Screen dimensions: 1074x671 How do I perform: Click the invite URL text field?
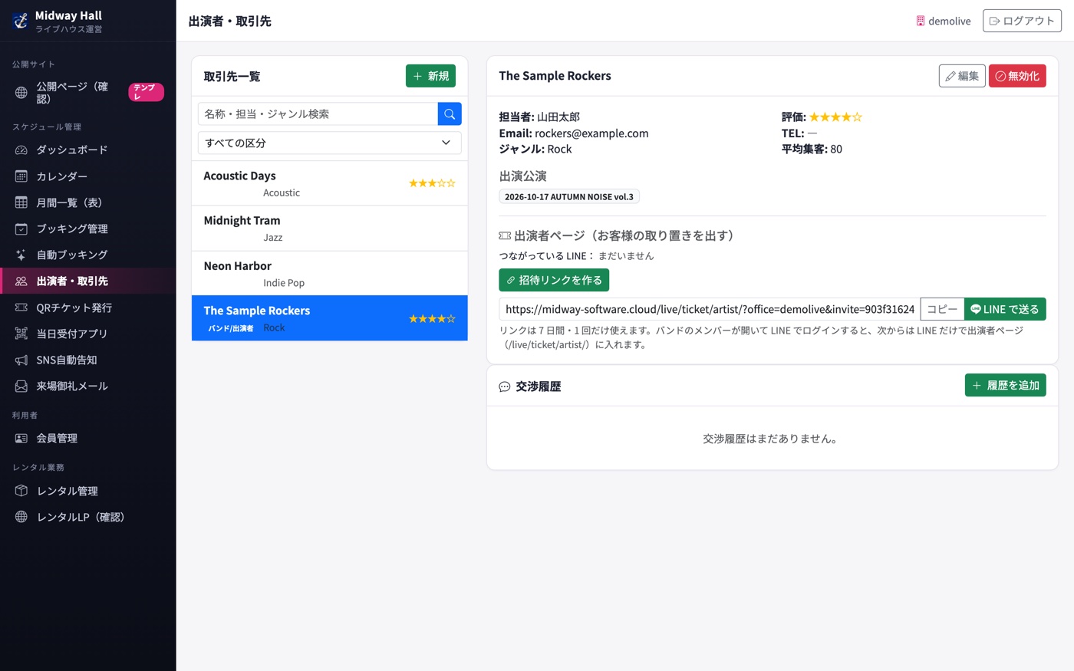(710, 309)
